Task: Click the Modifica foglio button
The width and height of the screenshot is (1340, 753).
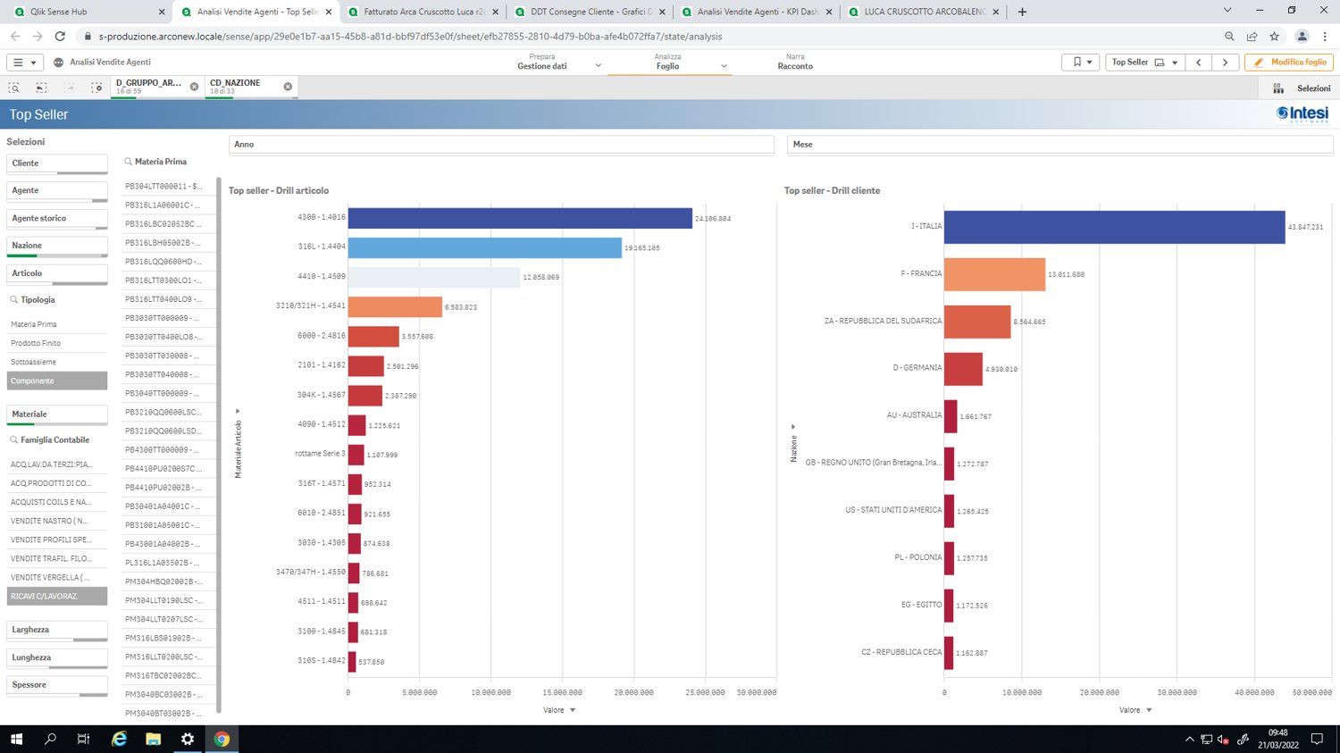Action: pyautogui.click(x=1289, y=63)
